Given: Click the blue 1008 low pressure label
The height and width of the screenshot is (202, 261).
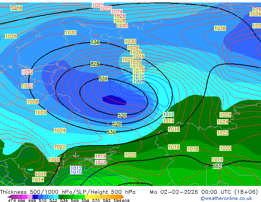Looking at the screenshot, I should [138, 81].
